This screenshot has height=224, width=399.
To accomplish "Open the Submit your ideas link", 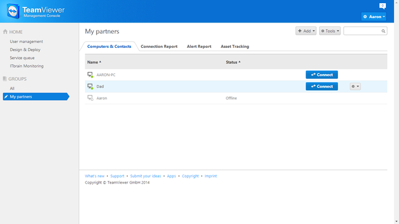I will [145, 176].
